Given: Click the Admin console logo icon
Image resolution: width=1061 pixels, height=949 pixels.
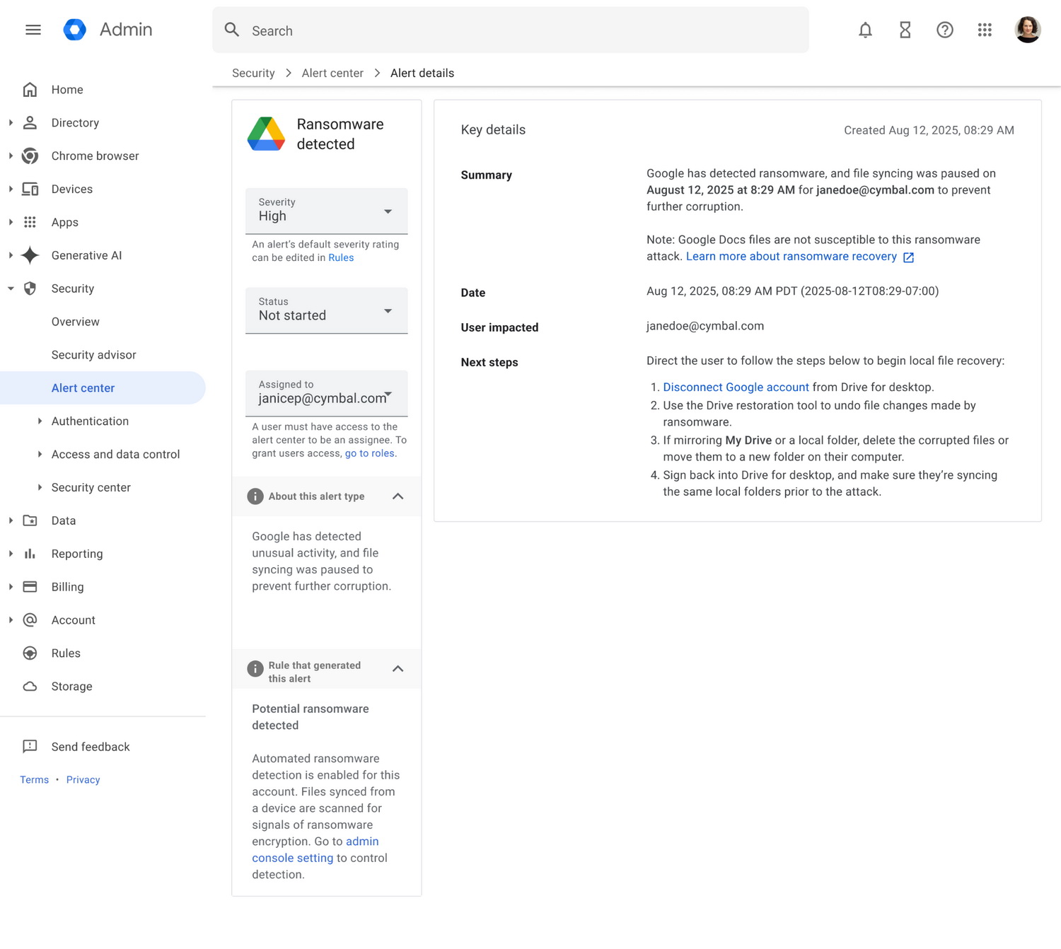Looking at the screenshot, I should coord(74,29).
